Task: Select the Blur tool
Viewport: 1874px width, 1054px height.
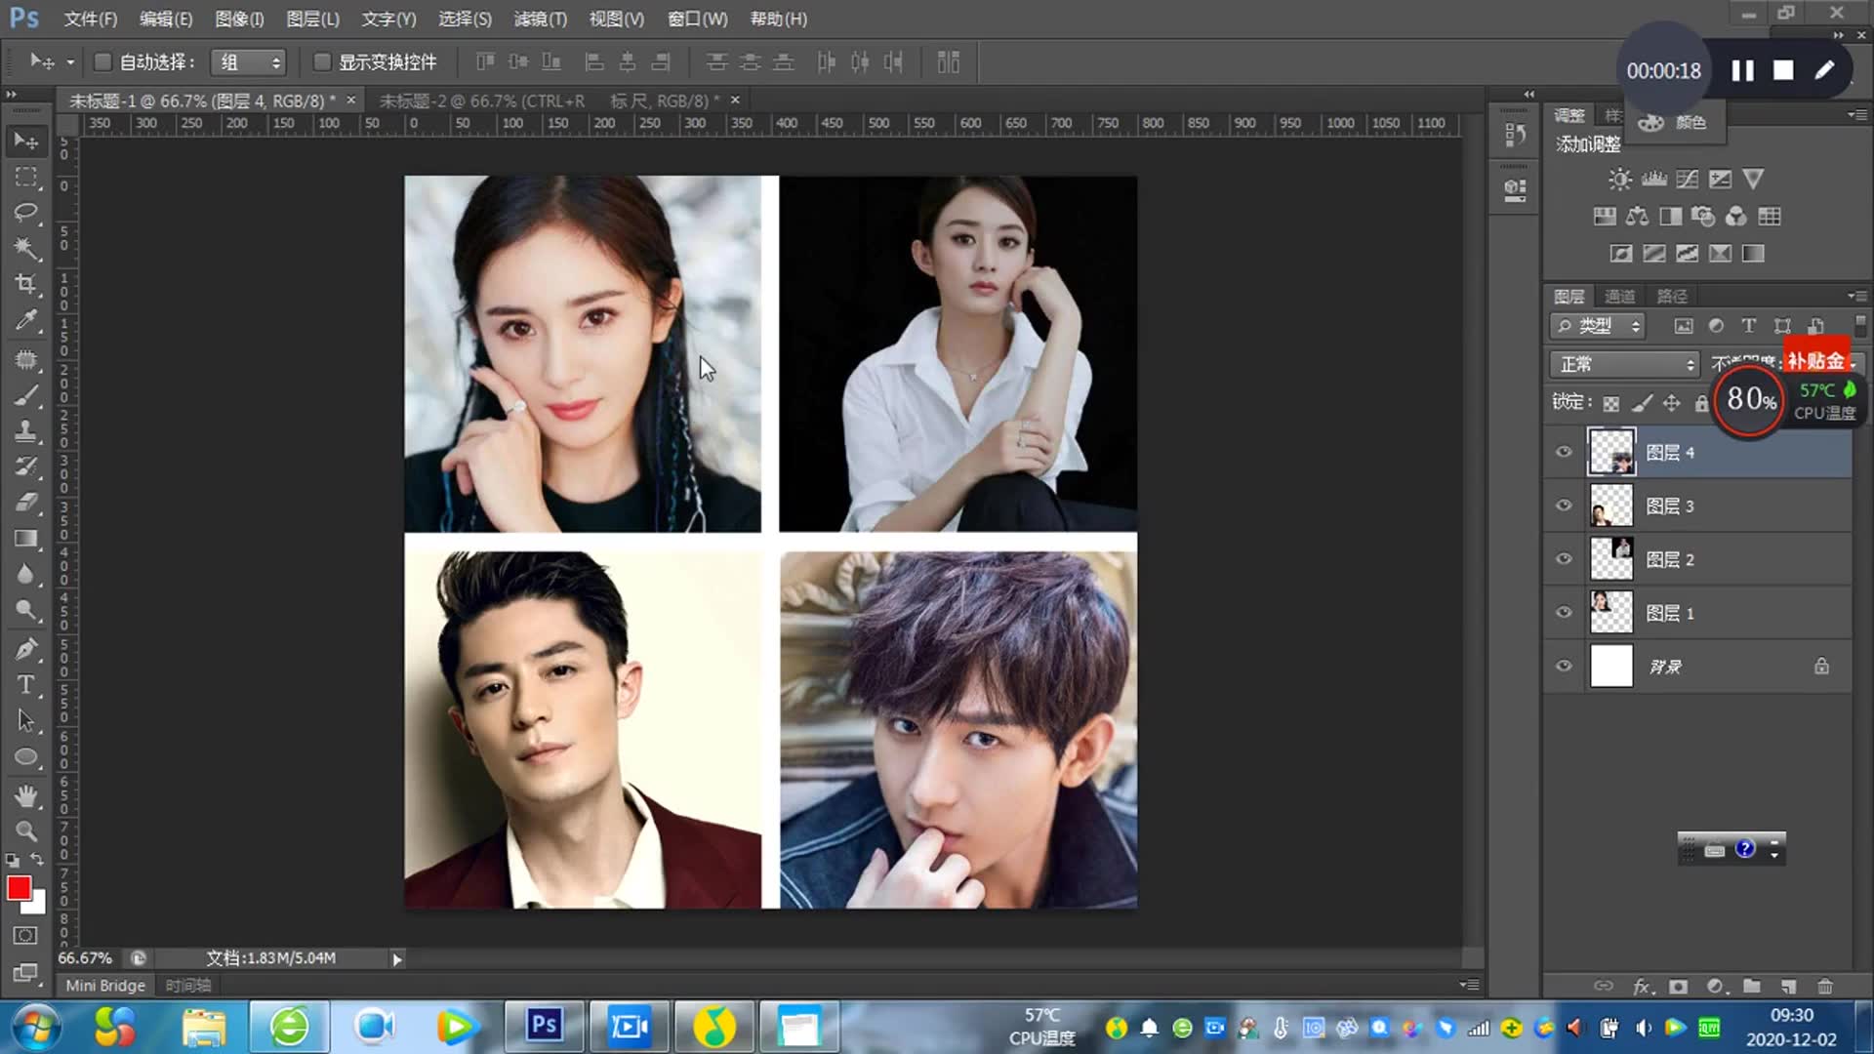Action: click(26, 574)
